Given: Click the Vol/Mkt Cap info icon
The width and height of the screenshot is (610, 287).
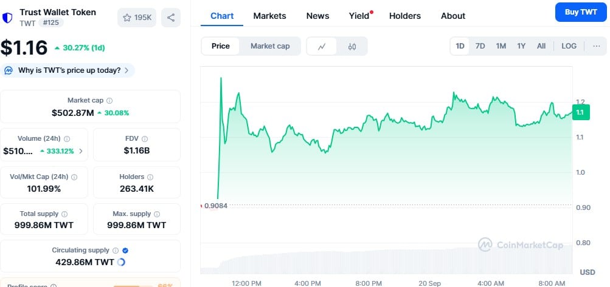Looking at the screenshot, I should pyautogui.click(x=74, y=177).
